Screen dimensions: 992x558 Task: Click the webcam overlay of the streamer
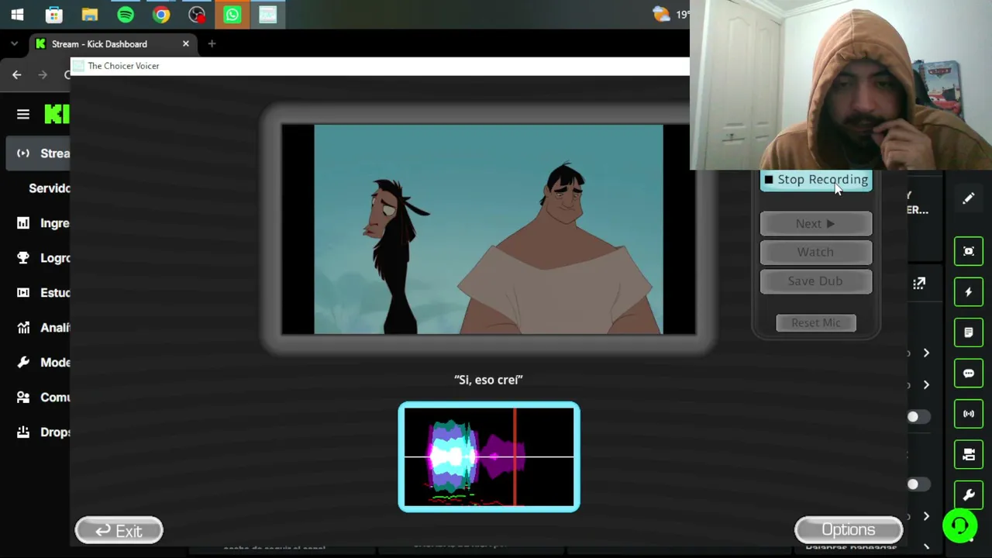[x=841, y=84]
